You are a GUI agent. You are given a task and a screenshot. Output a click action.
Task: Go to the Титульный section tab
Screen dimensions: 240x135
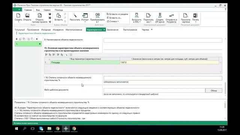coord(19,30)
